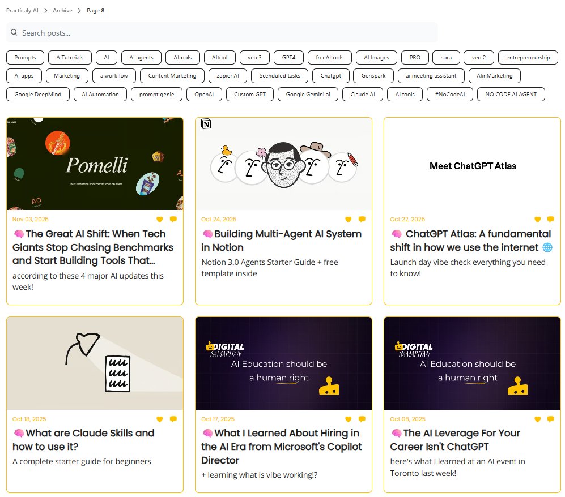Click the Nov 03, 2025 date
Image resolution: width=565 pixels, height=497 pixels.
coord(30,219)
